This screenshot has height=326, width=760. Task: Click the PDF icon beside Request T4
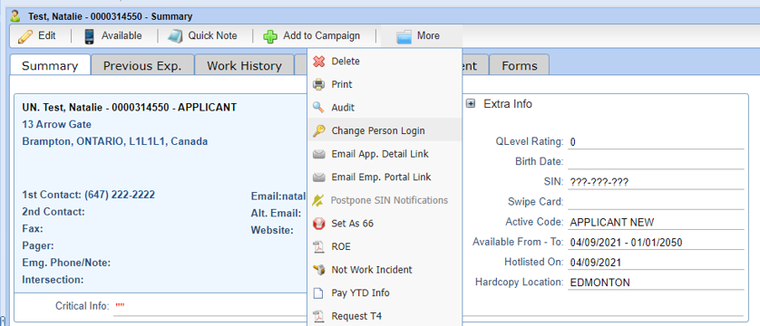[318, 316]
